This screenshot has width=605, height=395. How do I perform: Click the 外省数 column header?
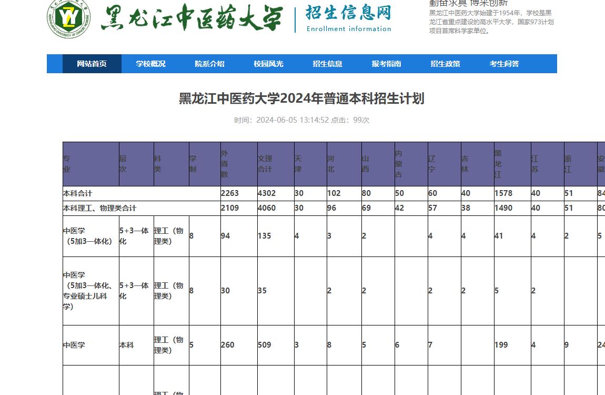pos(239,164)
